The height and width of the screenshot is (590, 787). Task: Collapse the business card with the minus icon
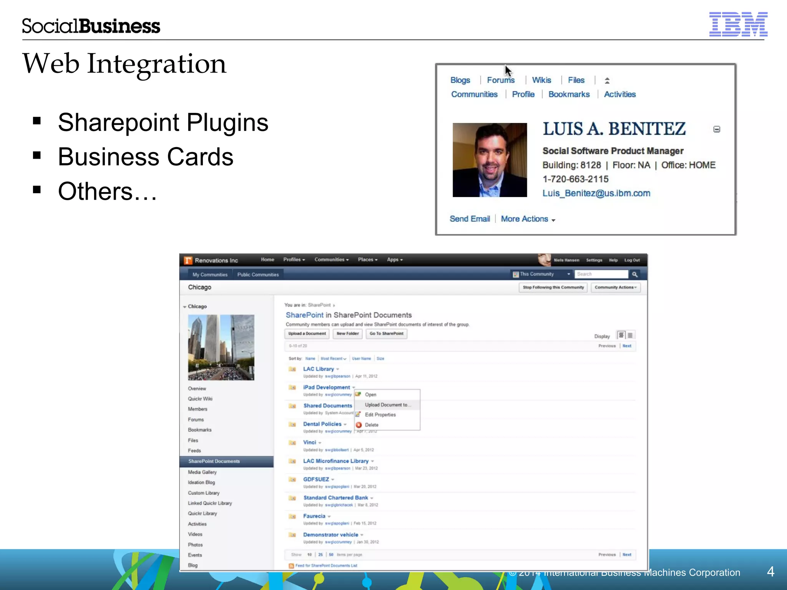point(717,129)
